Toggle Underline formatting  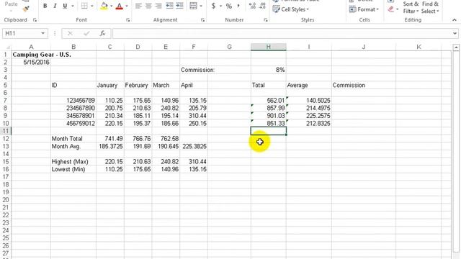pyautogui.click(x=65, y=6)
